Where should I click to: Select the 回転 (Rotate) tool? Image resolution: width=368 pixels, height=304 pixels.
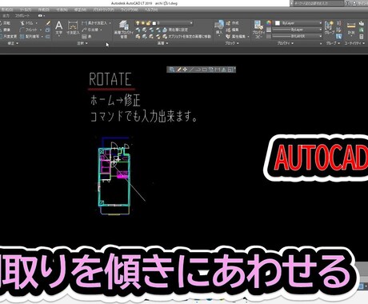click(5, 23)
